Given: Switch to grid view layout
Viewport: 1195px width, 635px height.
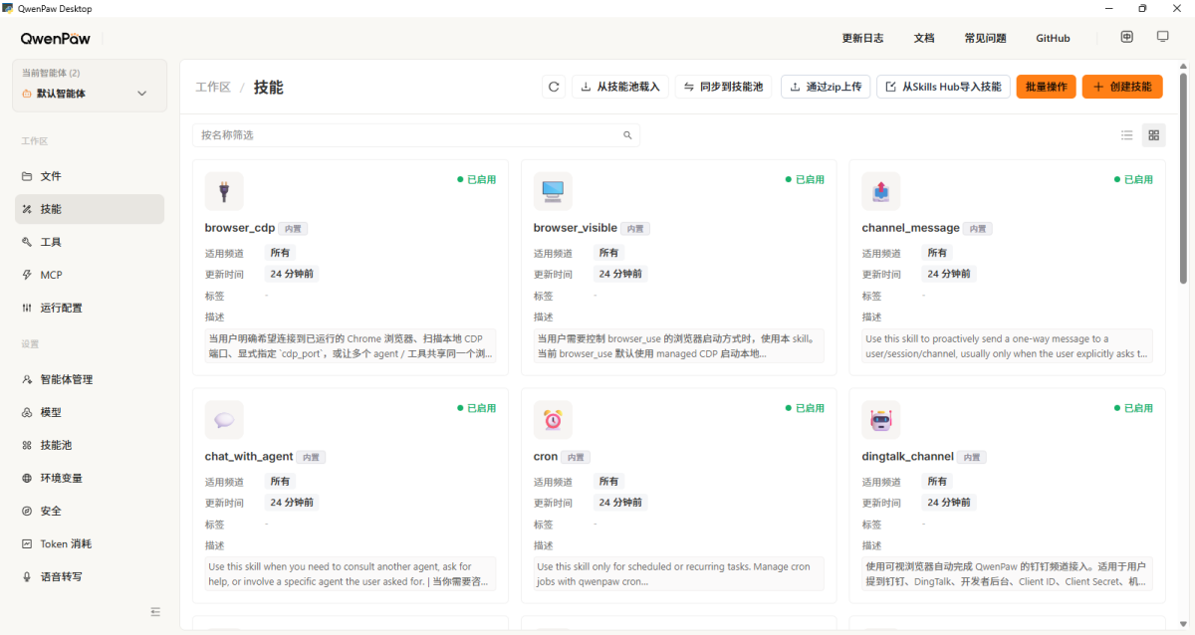Looking at the screenshot, I should (1154, 135).
